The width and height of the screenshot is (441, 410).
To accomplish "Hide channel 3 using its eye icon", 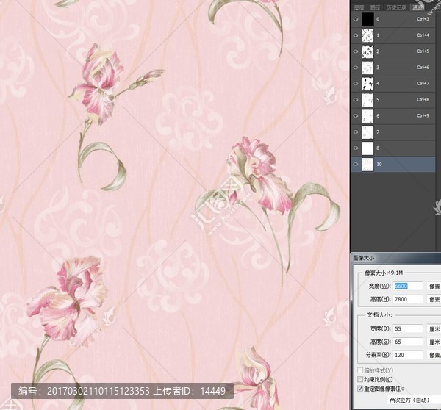I will (x=356, y=68).
